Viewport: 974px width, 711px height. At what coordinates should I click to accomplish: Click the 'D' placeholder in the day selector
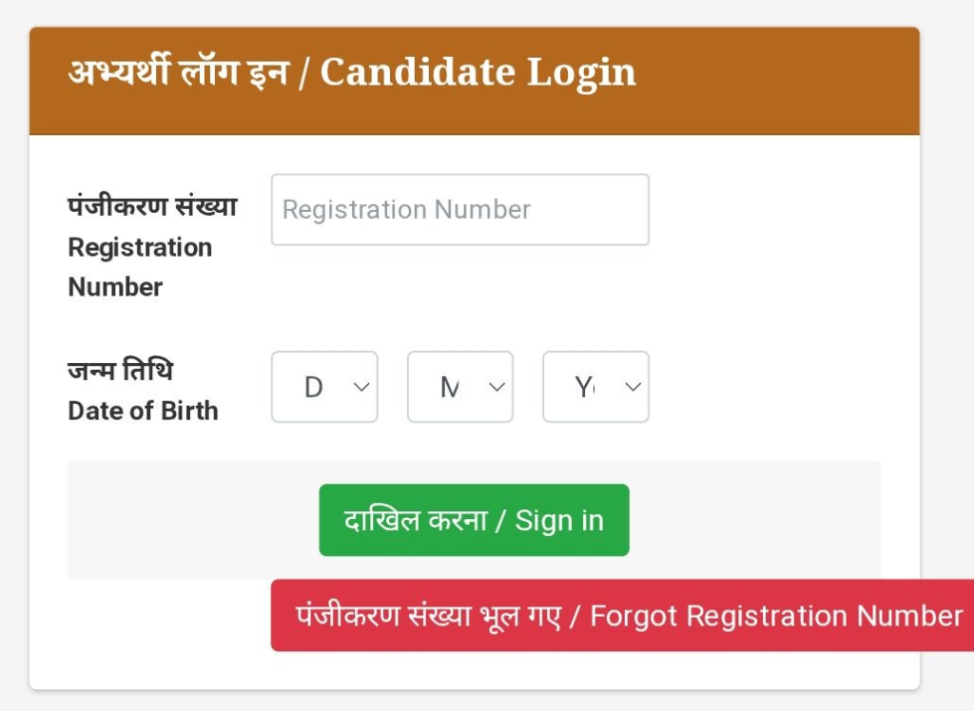[x=313, y=387]
